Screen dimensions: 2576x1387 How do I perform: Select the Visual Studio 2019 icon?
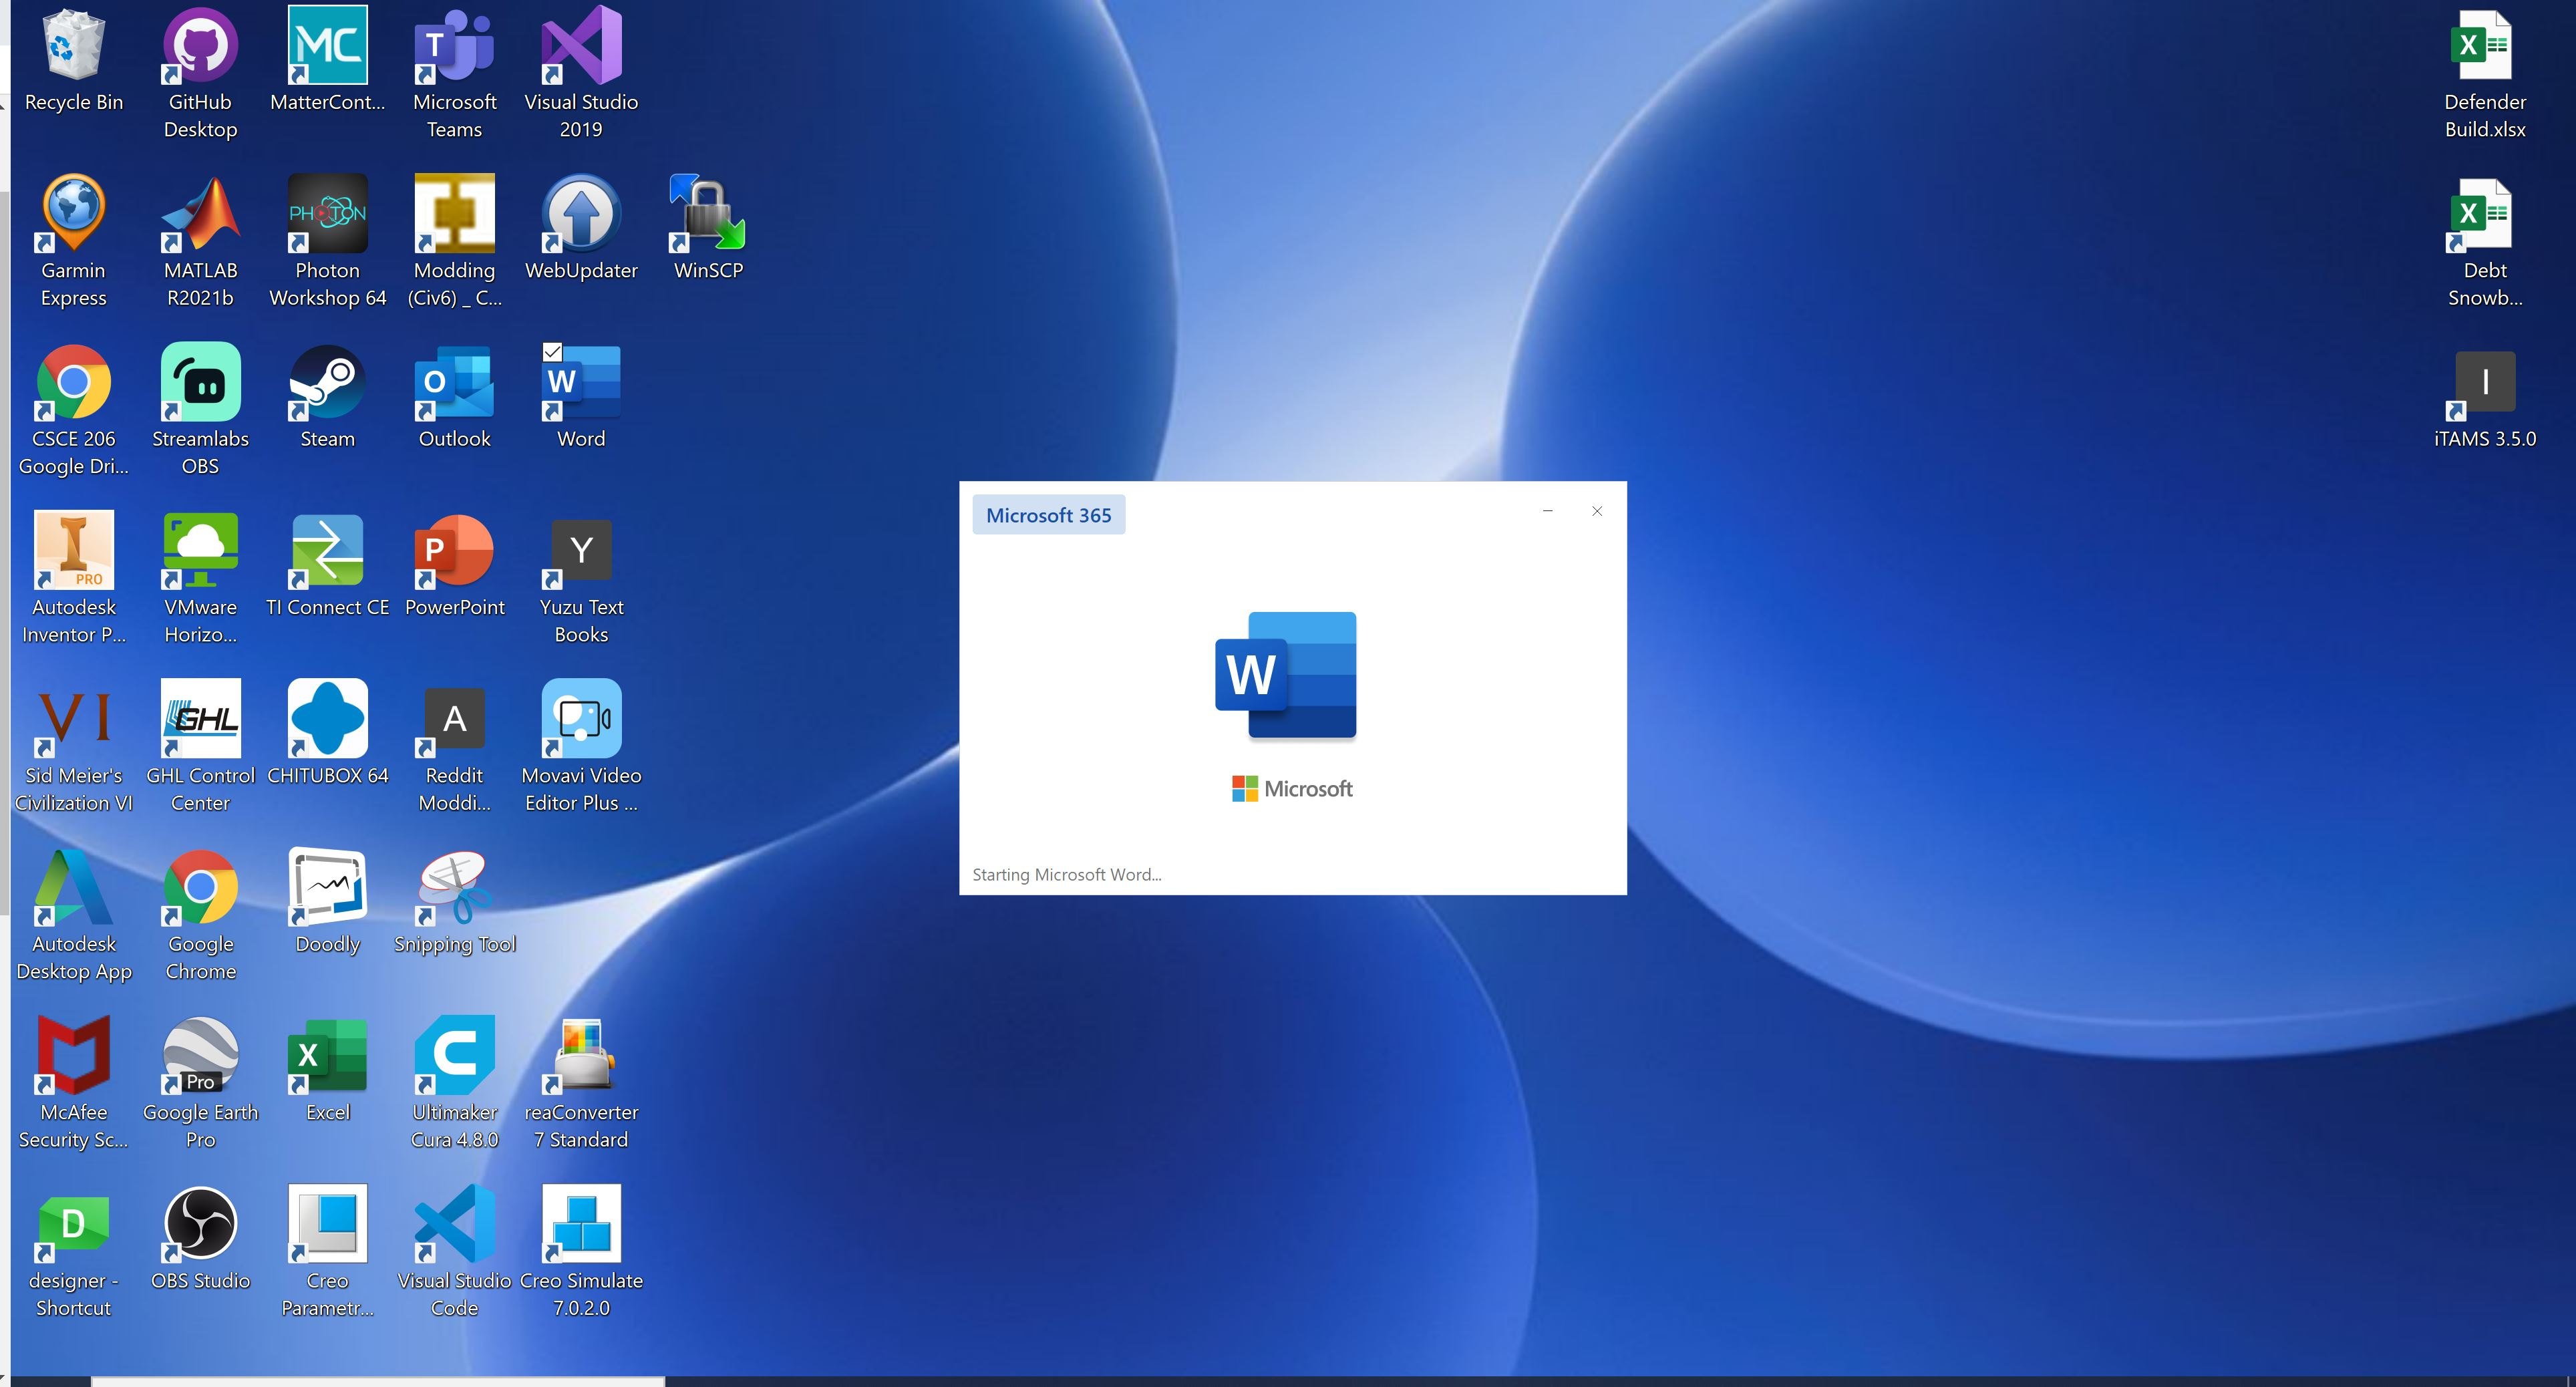pos(581,45)
